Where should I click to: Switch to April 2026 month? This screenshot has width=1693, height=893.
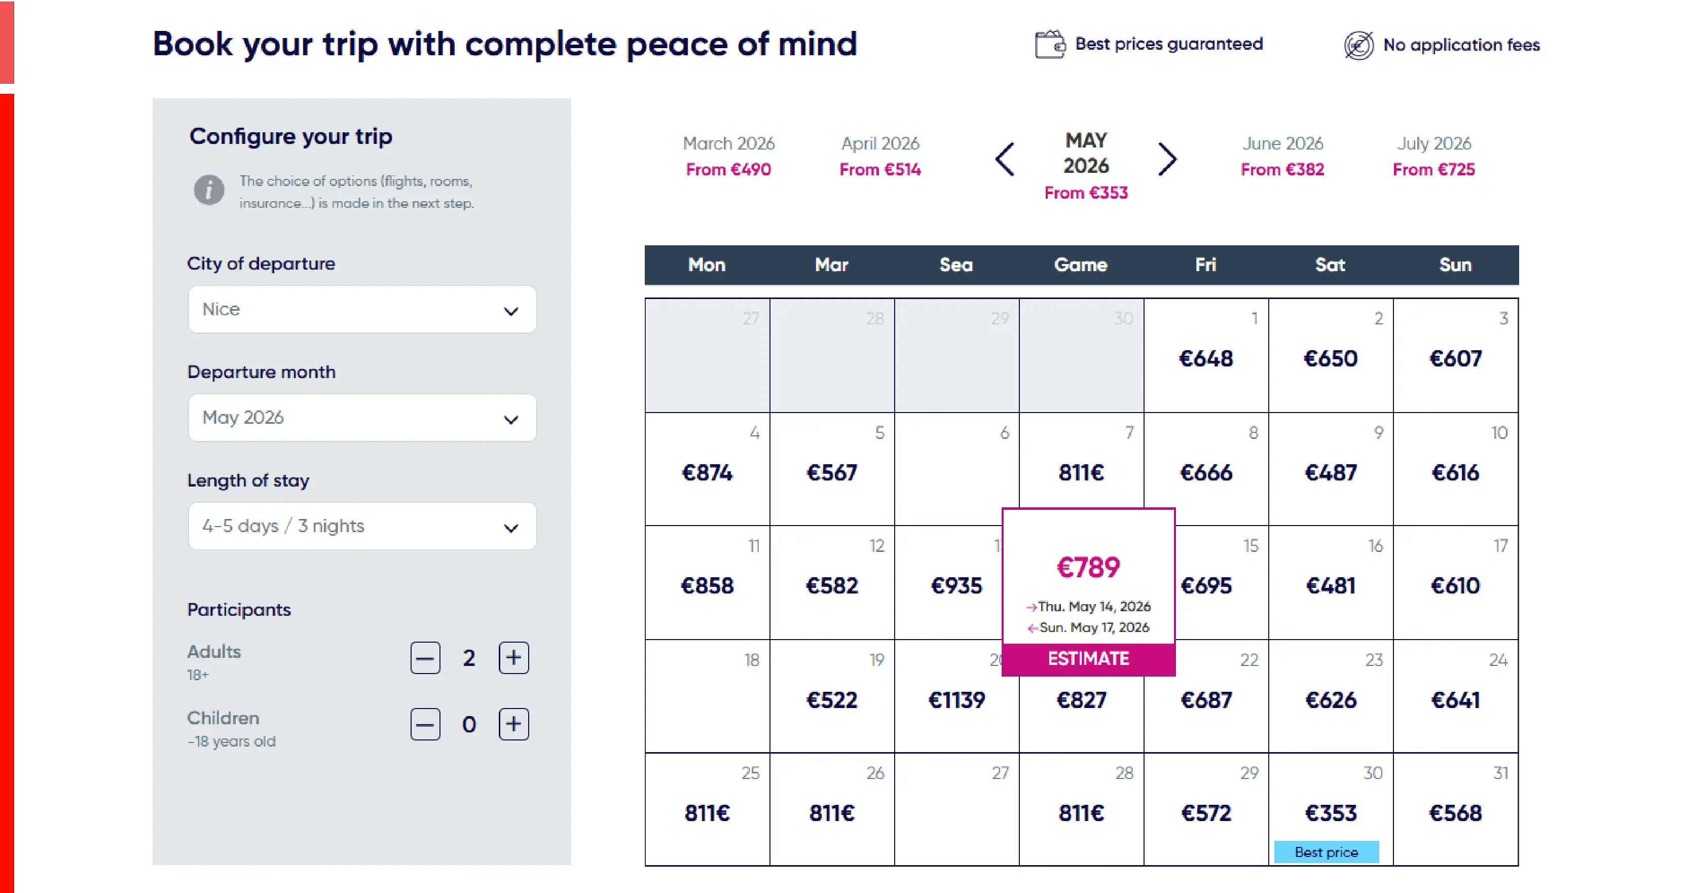click(x=880, y=157)
